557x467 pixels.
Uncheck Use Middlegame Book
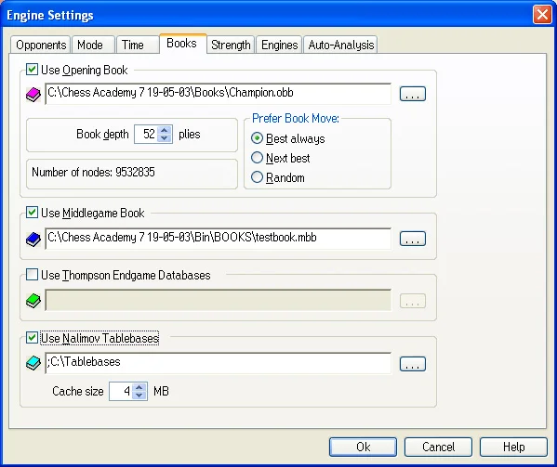[32, 213]
